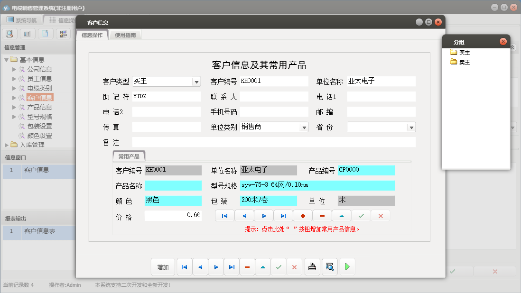Viewport: 521px width, 293px height.
Task: Click the document icon in the top toolbar
Action: pos(46,33)
